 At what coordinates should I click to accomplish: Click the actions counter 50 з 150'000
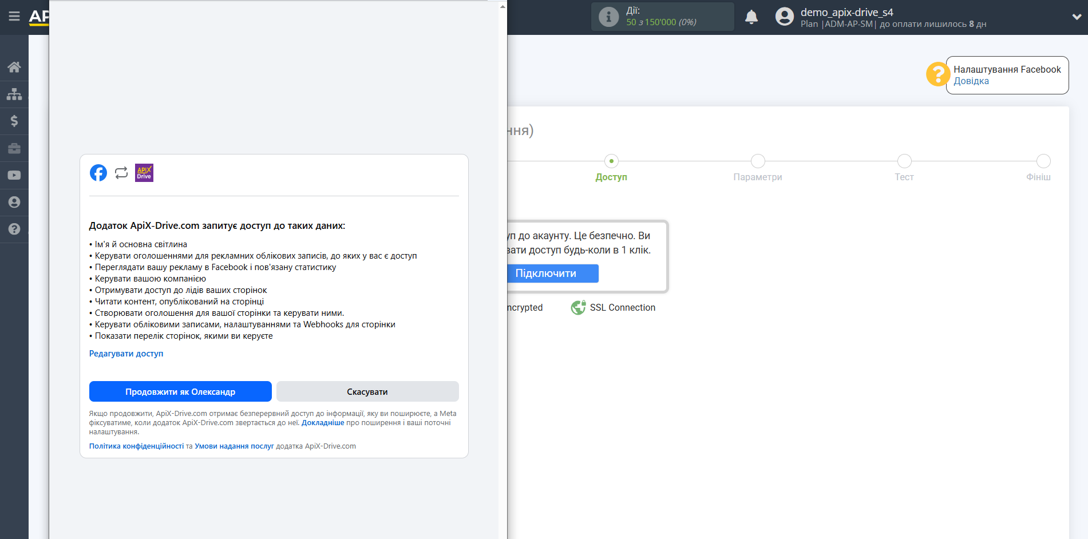[x=661, y=22]
